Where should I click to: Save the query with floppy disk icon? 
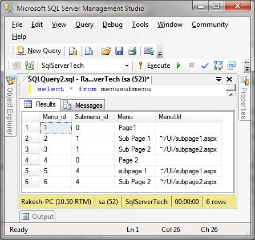119,51
